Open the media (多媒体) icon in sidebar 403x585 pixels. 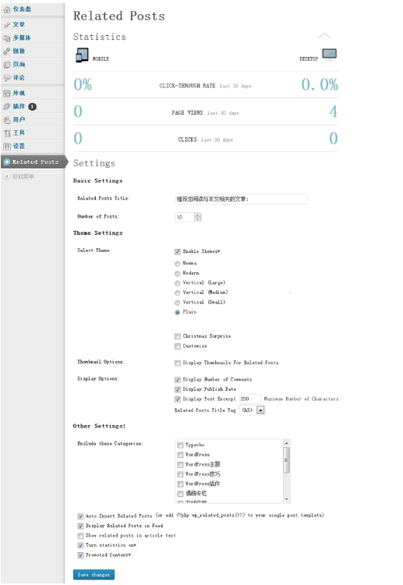(7, 38)
